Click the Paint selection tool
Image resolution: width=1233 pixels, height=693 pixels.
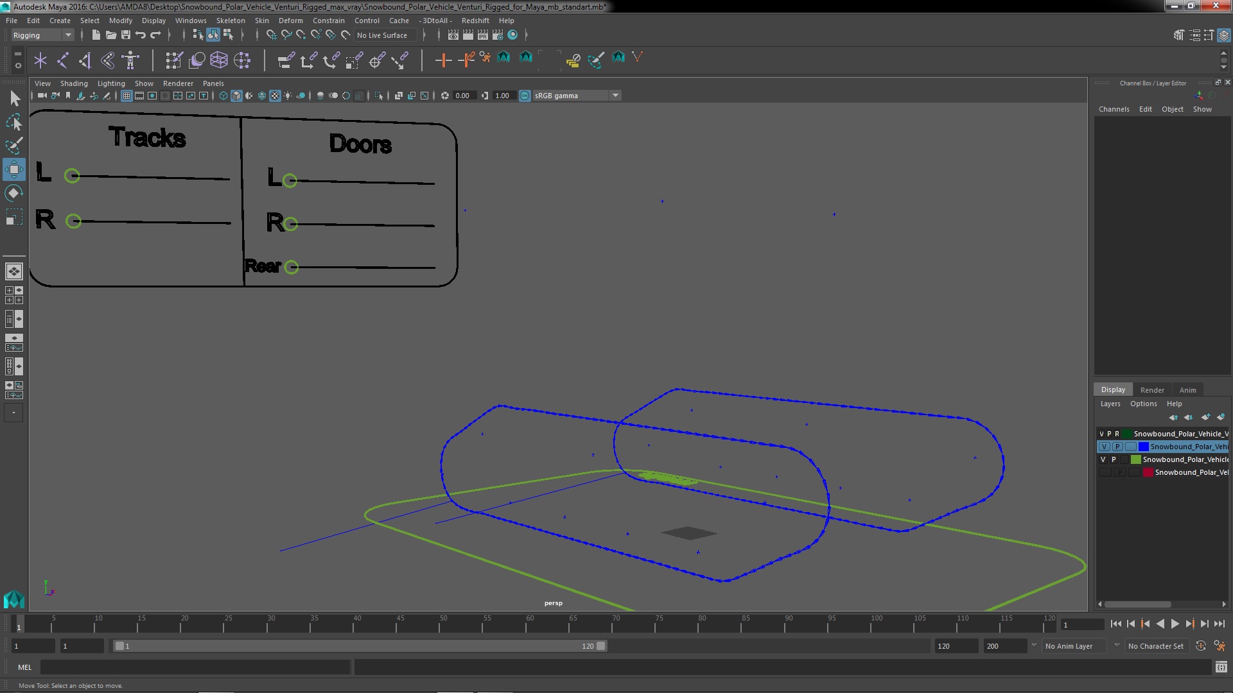[x=13, y=146]
